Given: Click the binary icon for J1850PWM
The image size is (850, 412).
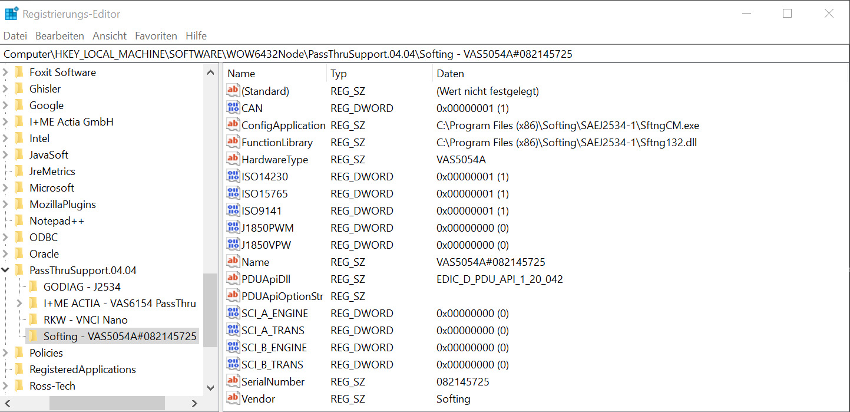Looking at the screenshot, I should pos(233,228).
